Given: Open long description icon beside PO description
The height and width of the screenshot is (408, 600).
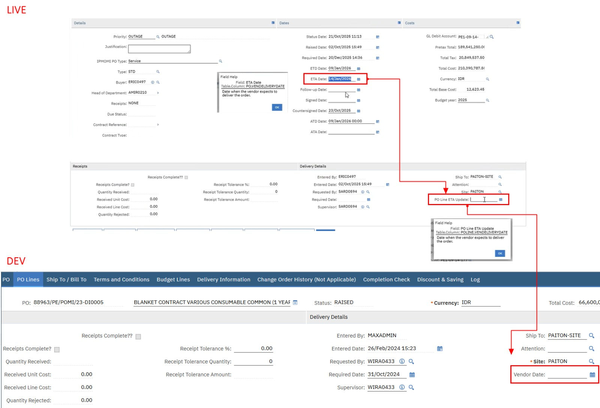Looking at the screenshot, I should (x=295, y=303).
